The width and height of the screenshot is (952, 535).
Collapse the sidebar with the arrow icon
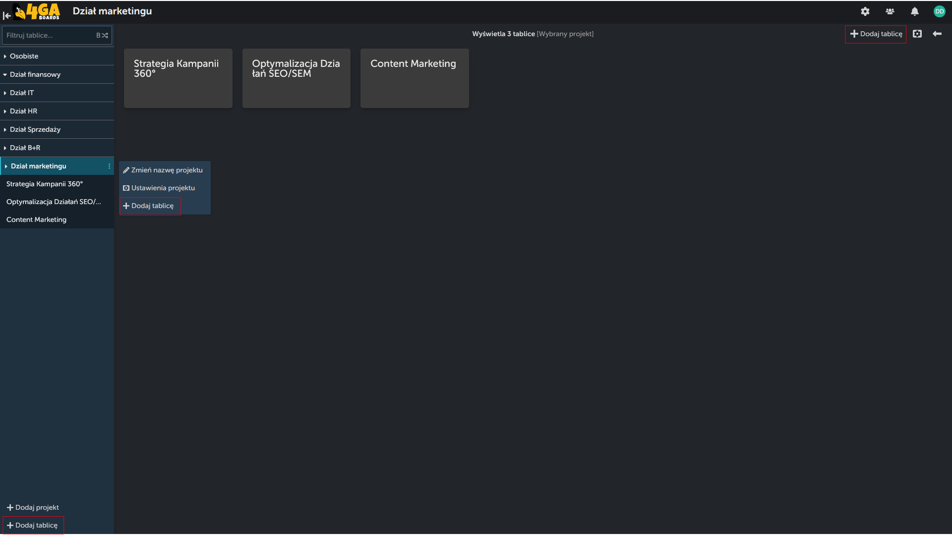pos(7,16)
